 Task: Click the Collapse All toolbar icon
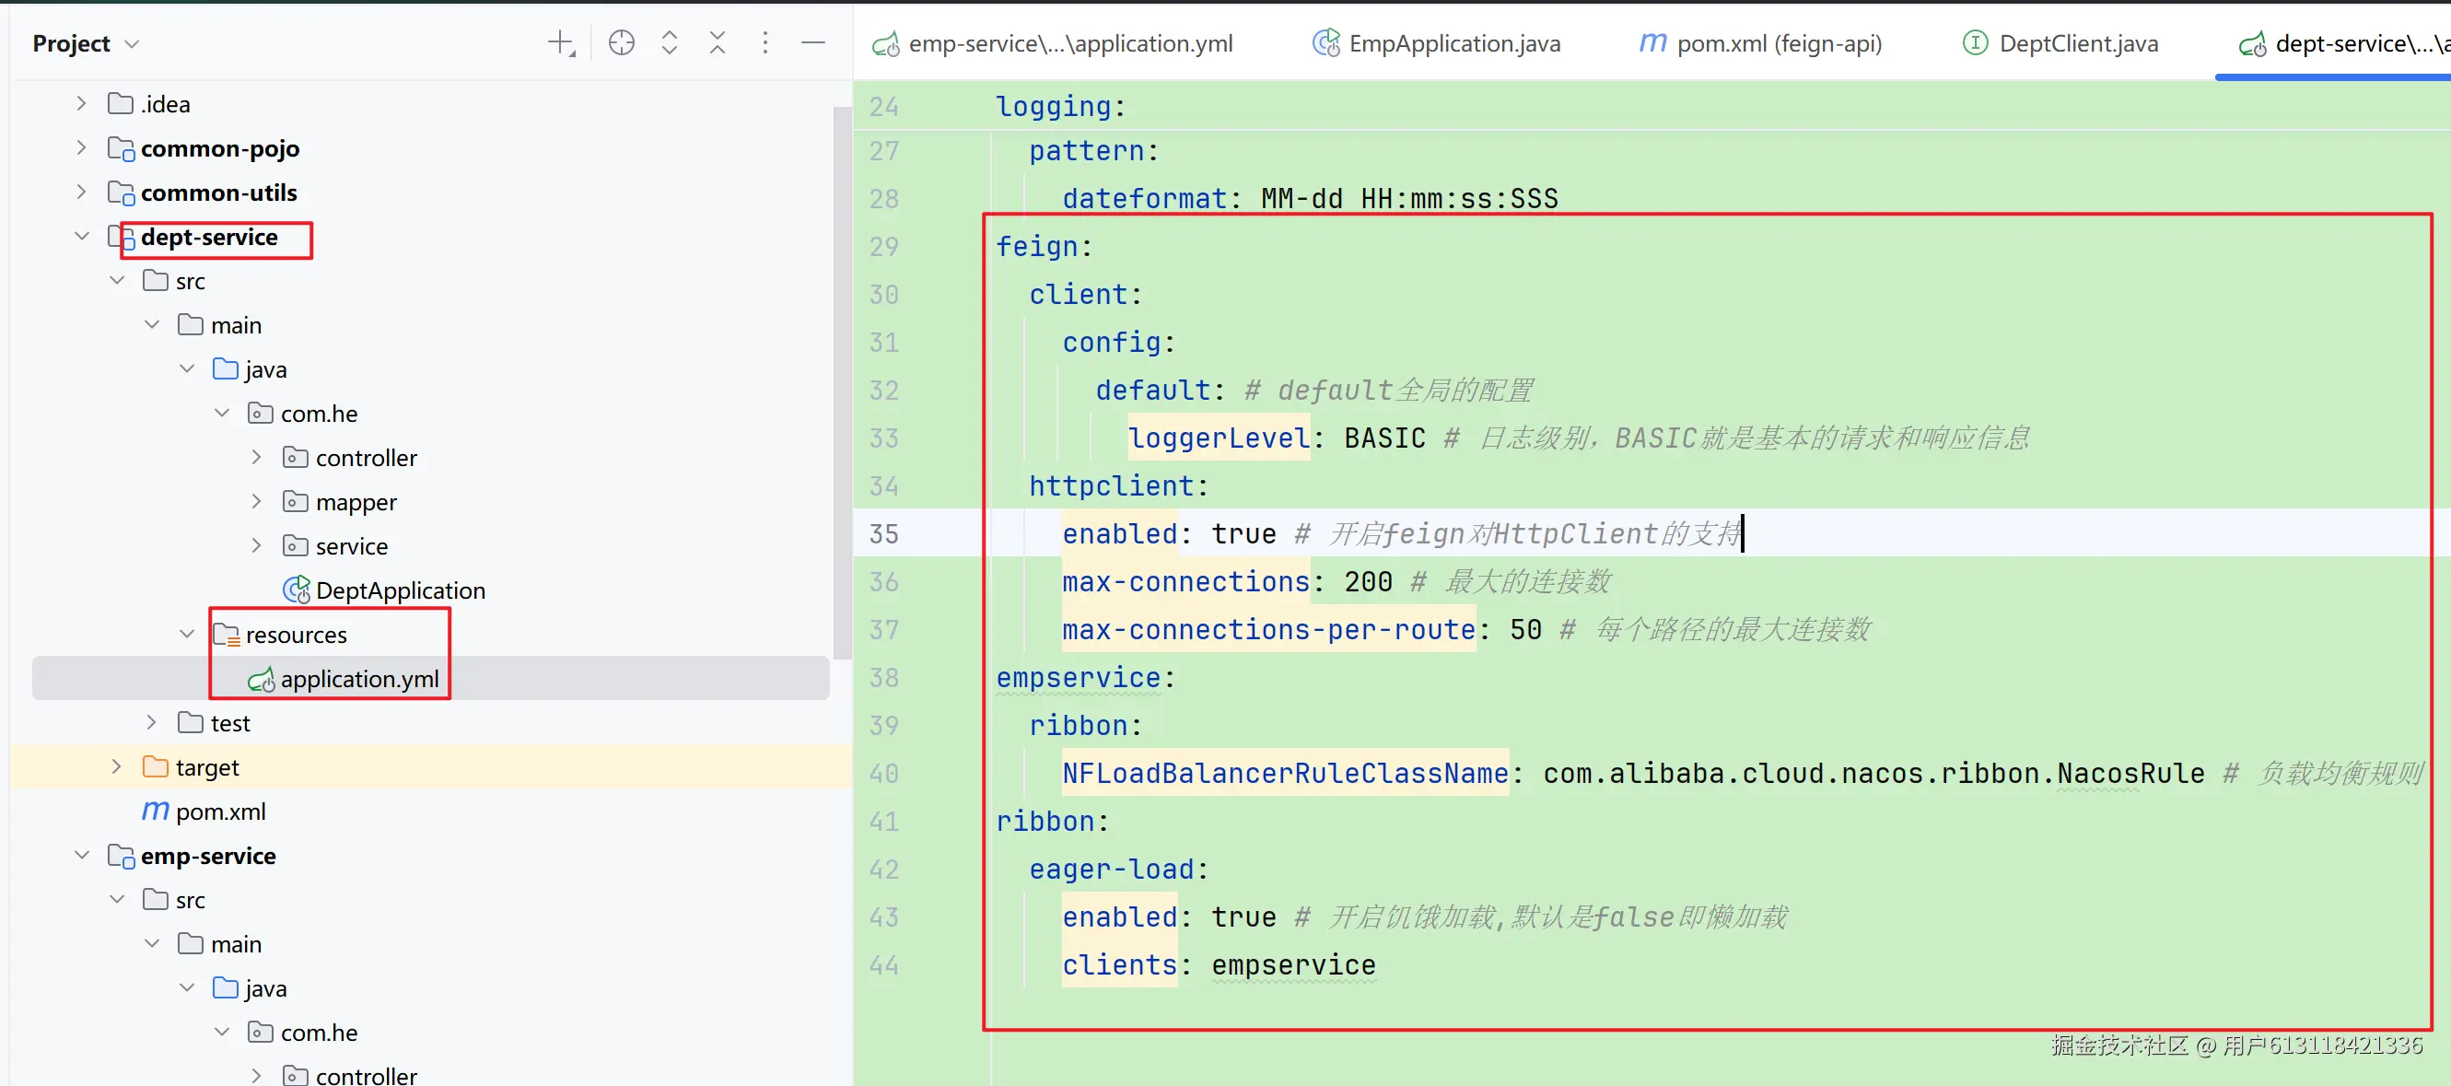718,42
